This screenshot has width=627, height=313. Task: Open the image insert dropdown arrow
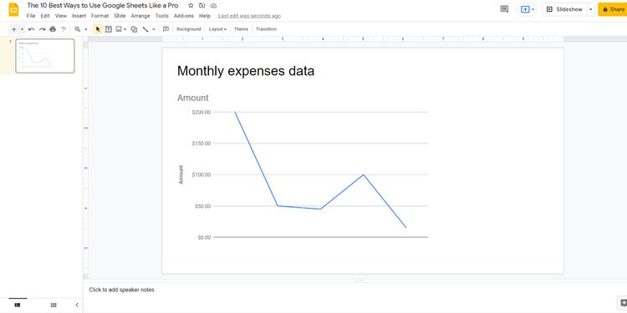coord(125,29)
